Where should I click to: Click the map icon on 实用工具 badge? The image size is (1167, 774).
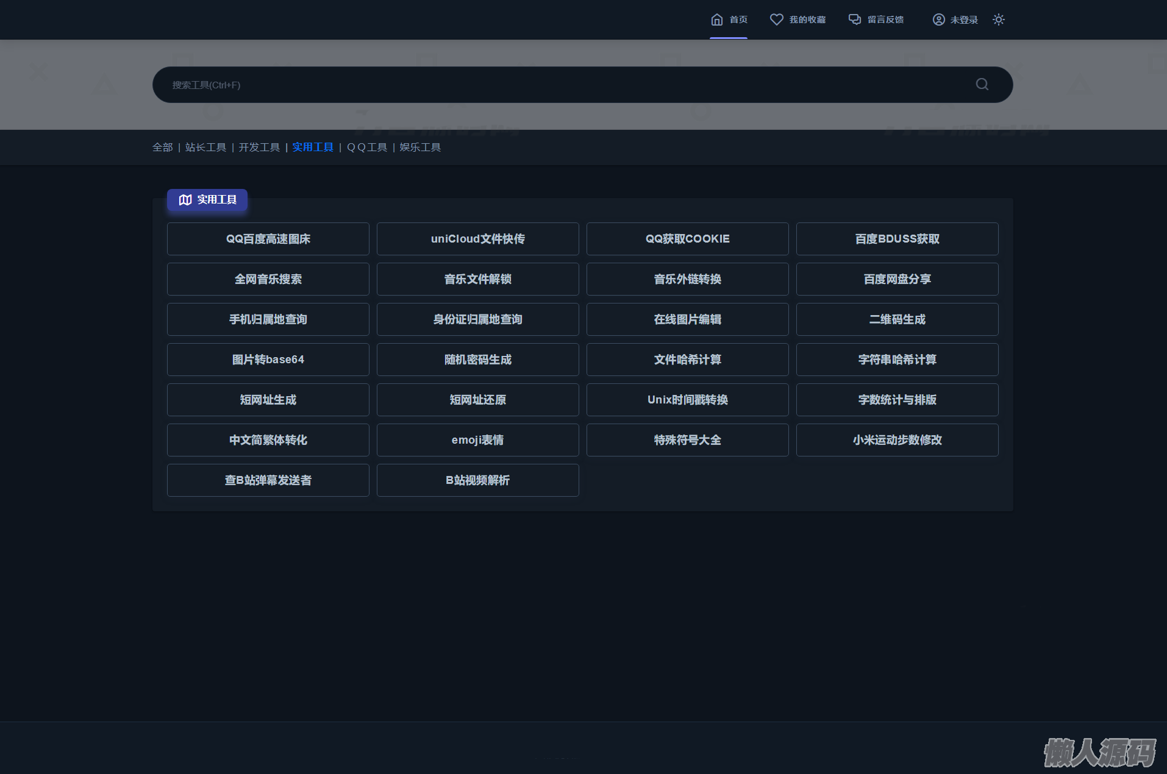pos(185,200)
